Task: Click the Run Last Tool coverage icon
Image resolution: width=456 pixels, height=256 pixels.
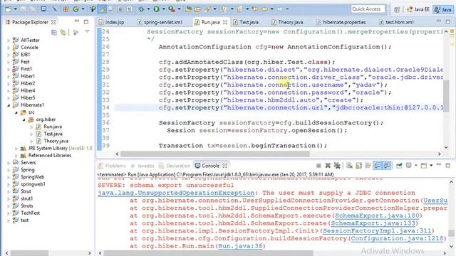Action: pos(172,9)
